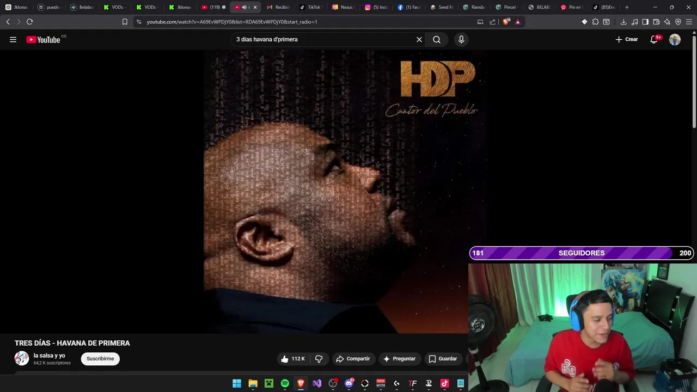Open Logitech G HUB from the taskbar
This screenshot has width=697, height=392.
[396, 384]
